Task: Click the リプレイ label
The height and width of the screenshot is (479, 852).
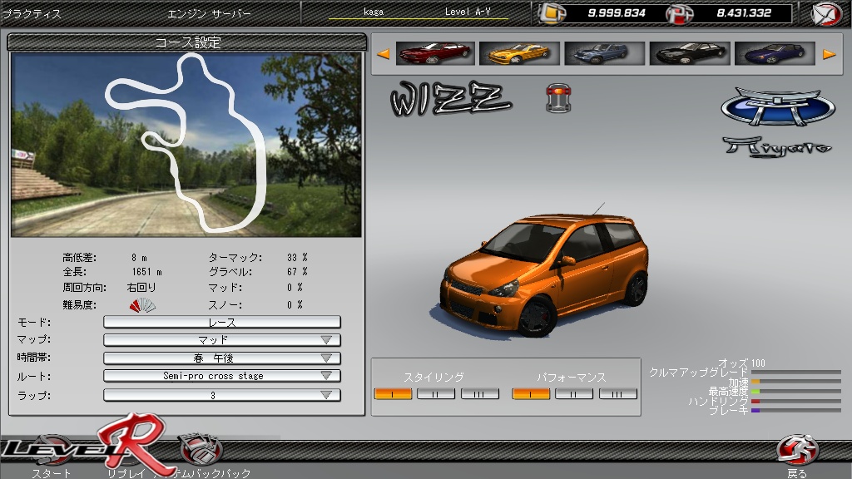Action: pos(126,473)
